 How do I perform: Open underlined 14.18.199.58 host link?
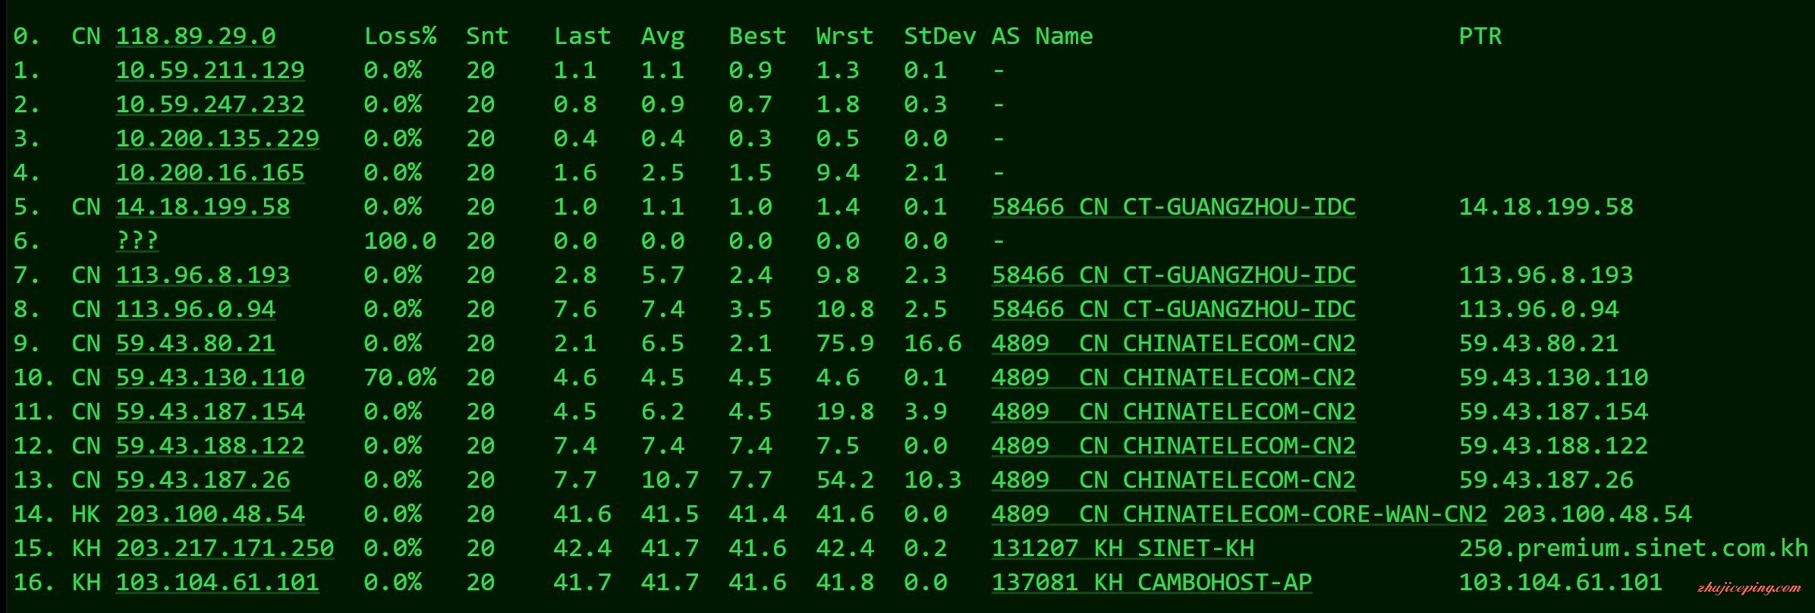[203, 207]
